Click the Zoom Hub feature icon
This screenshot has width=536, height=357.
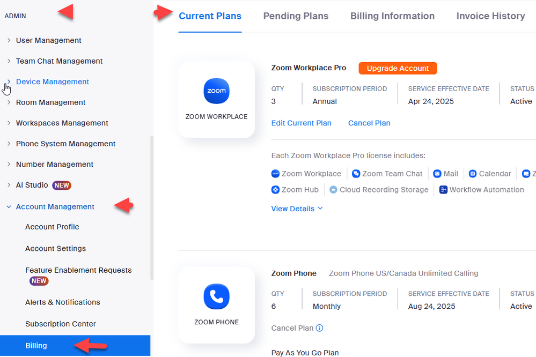[x=276, y=190]
